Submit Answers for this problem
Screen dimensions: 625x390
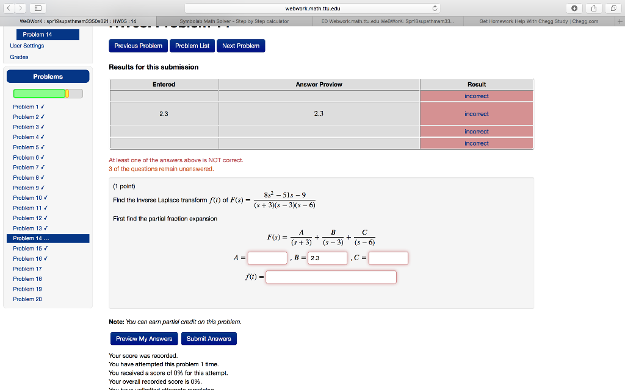[208, 338]
